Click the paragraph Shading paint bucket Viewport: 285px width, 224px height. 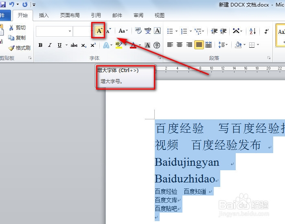(x=238, y=44)
